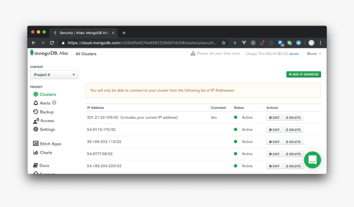
Task: Select the Security Atlas browser tab
Action: tap(84, 33)
